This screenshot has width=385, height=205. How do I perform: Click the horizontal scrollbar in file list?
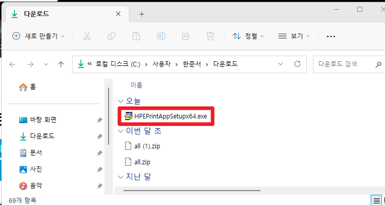pos(192,190)
